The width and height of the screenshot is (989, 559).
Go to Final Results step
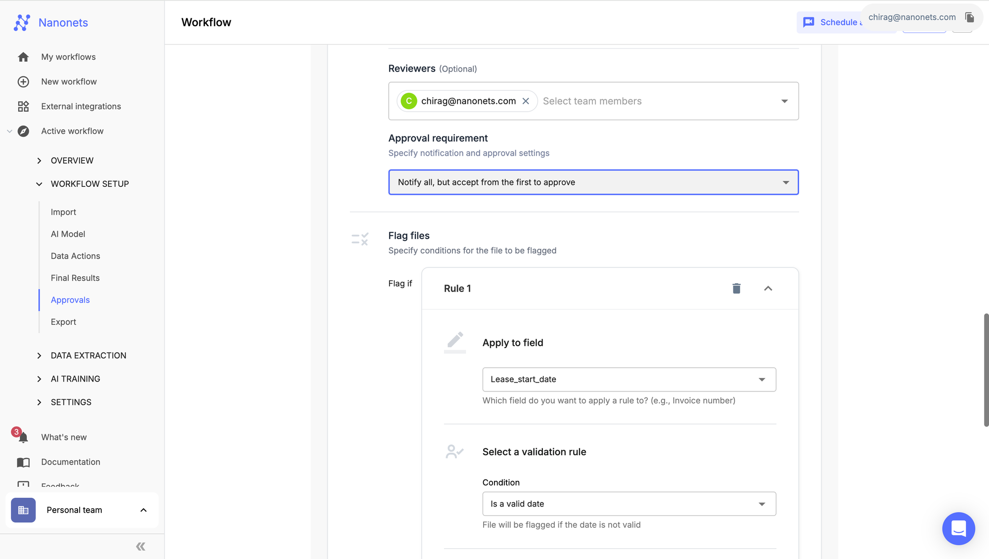coord(75,278)
